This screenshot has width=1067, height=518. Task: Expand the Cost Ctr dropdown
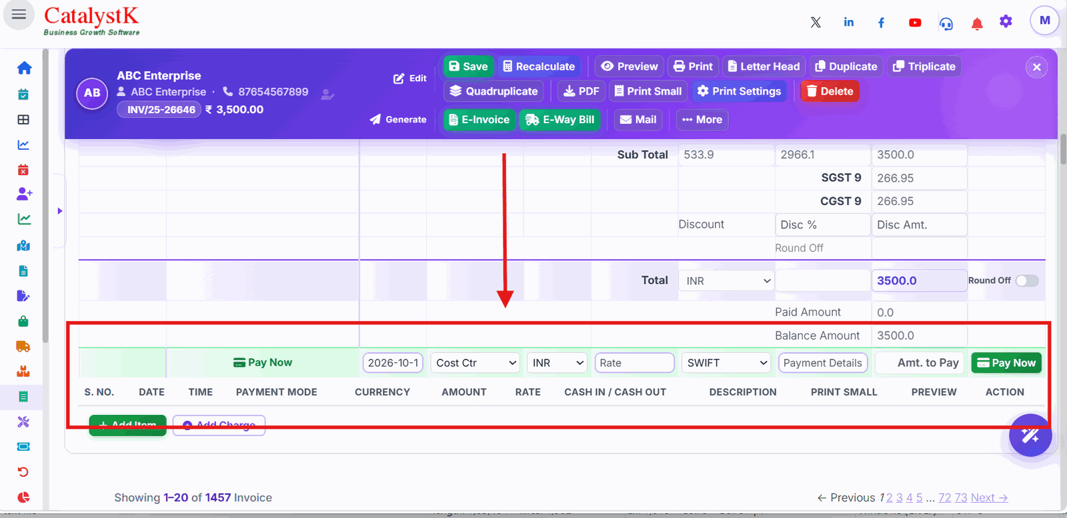pyautogui.click(x=475, y=363)
